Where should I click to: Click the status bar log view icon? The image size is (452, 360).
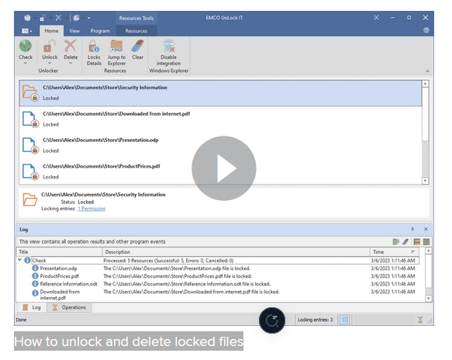[x=345, y=320]
